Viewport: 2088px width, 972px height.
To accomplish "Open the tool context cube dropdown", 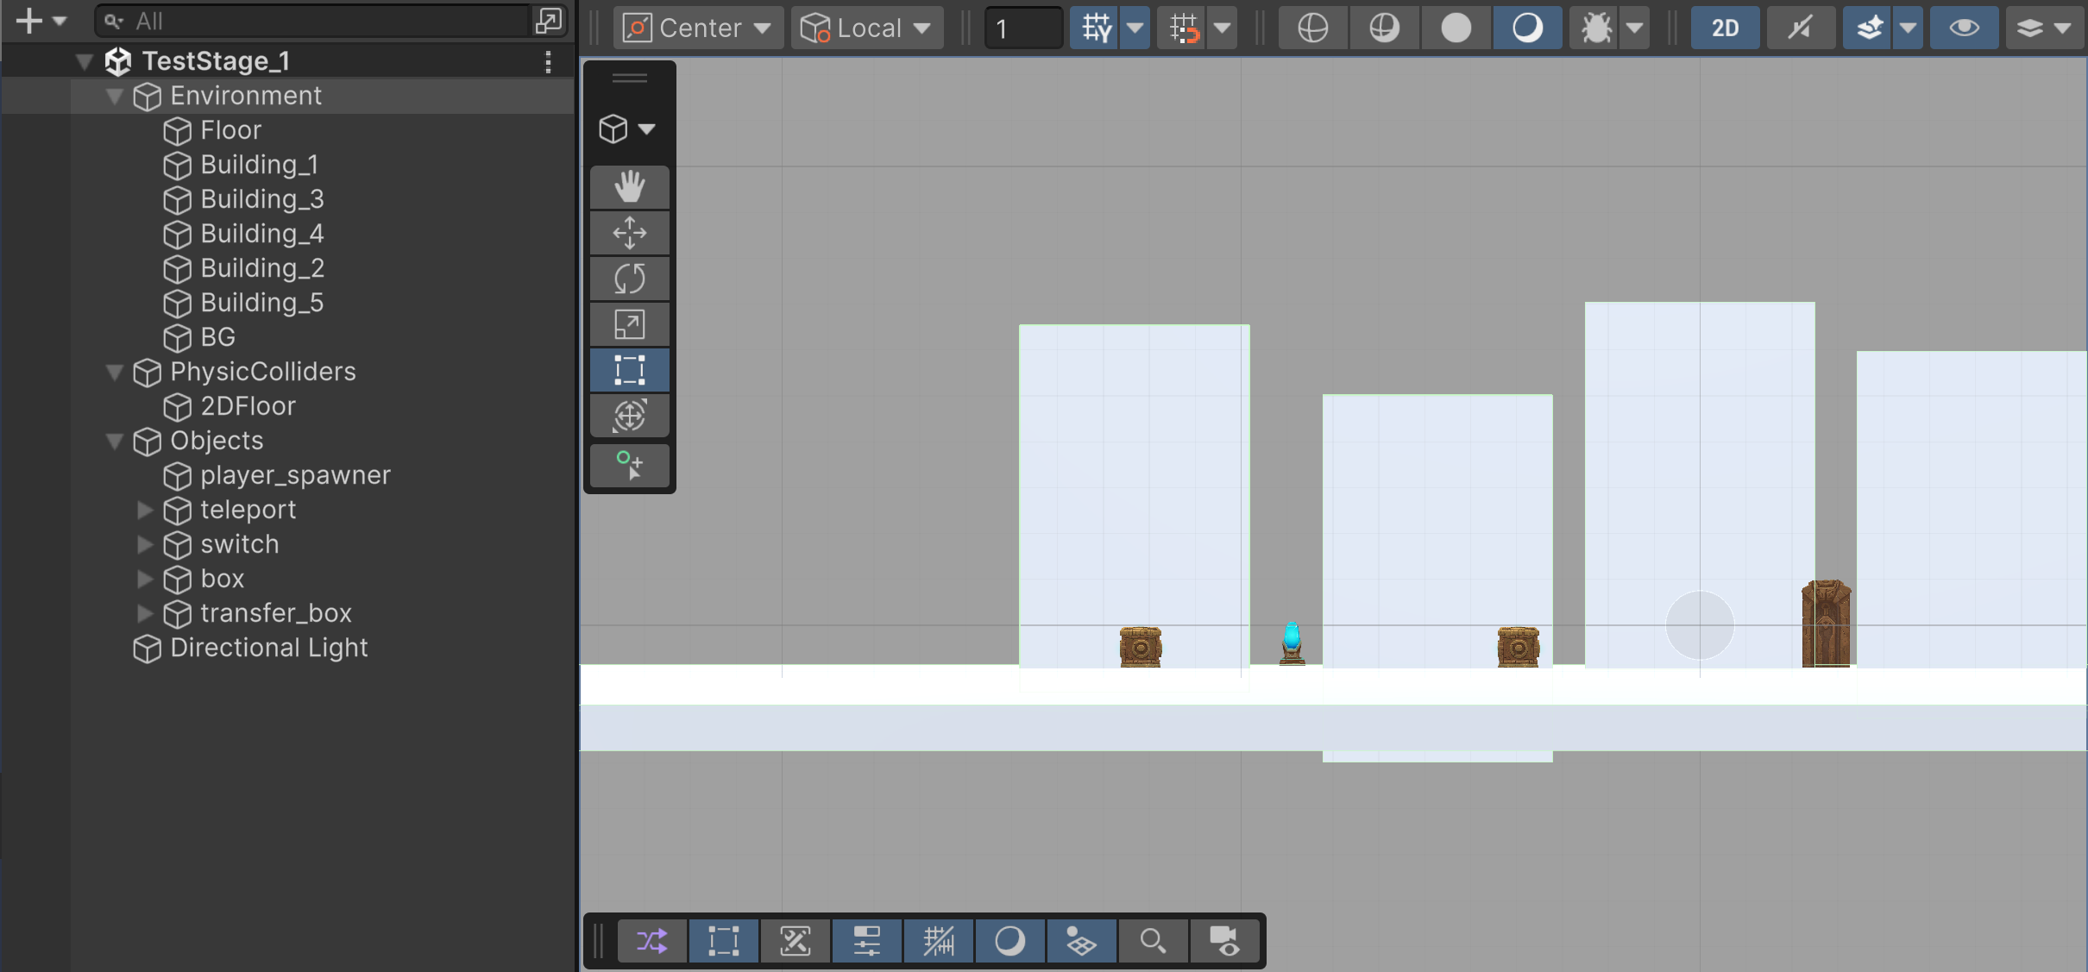I will (628, 129).
